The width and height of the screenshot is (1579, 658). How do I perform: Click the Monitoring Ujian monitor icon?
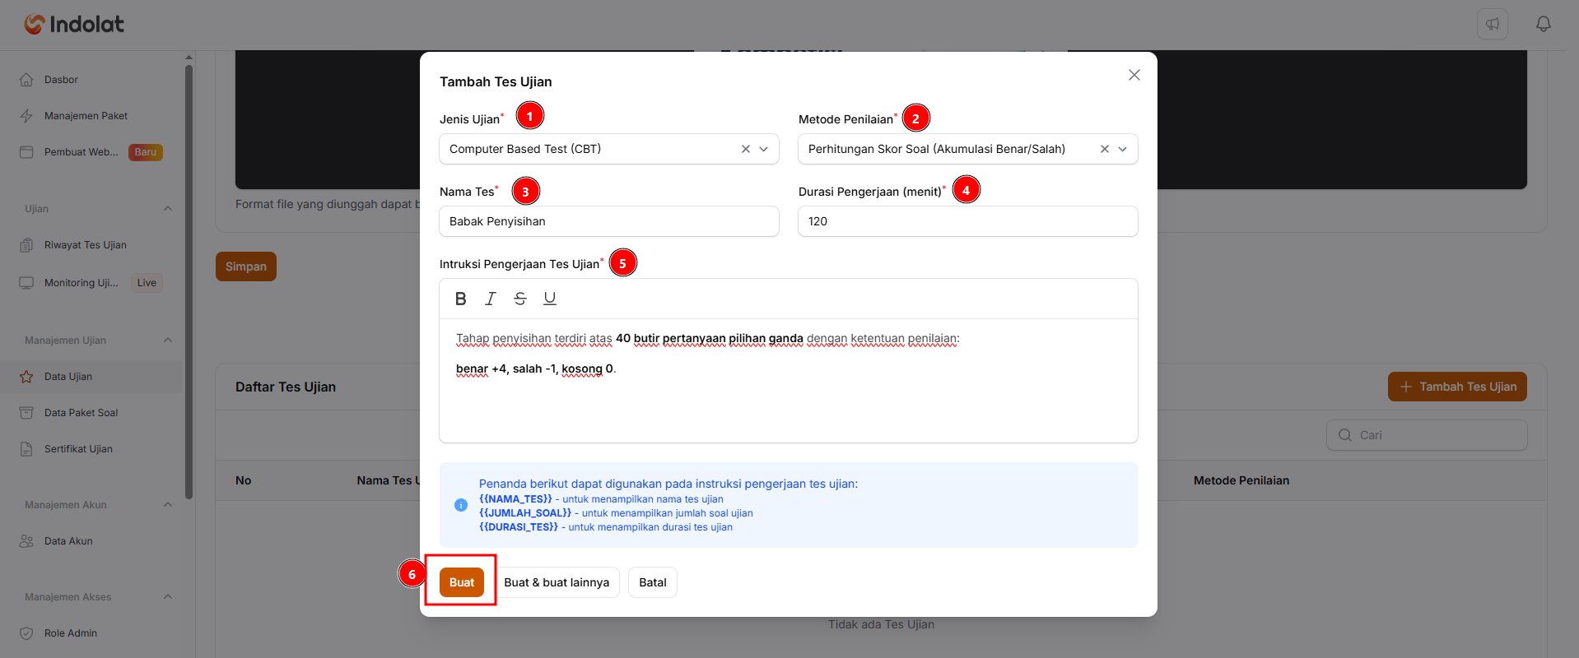coord(26,283)
